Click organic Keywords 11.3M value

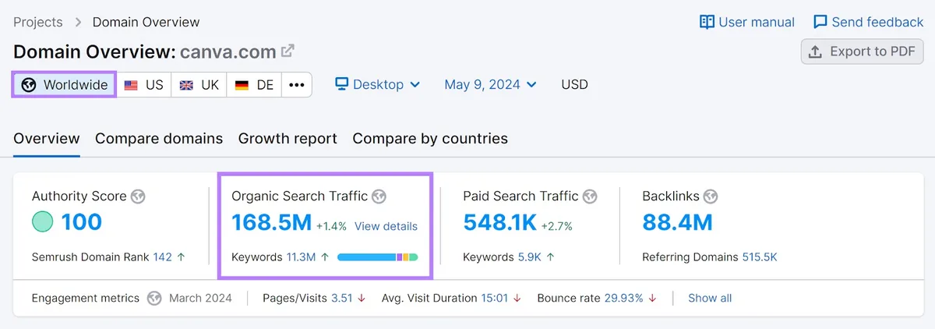[301, 256]
